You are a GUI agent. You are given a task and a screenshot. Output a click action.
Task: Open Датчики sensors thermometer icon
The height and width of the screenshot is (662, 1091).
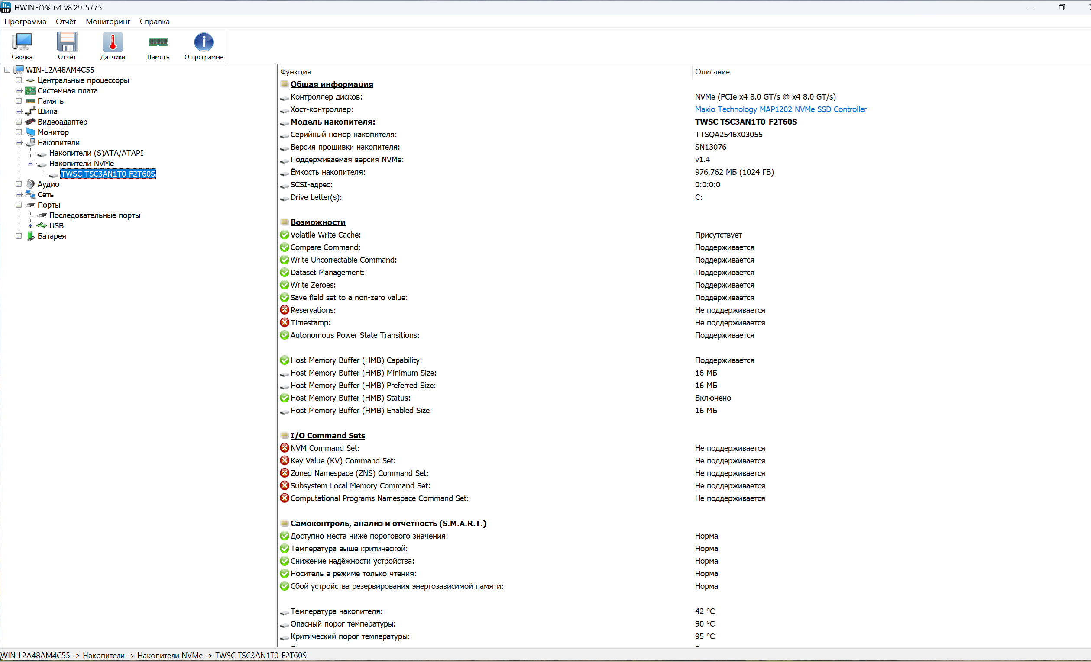click(x=113, y=42)
